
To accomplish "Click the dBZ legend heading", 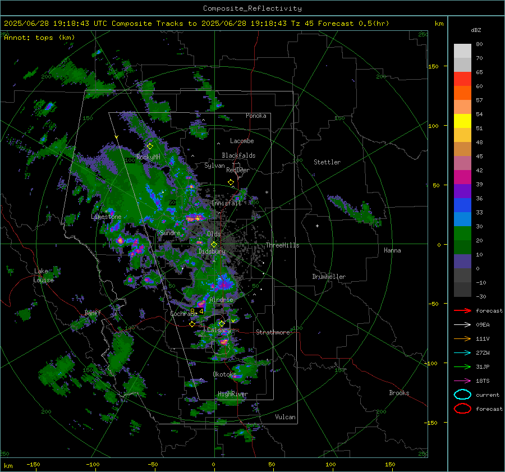I will point(476,30).
